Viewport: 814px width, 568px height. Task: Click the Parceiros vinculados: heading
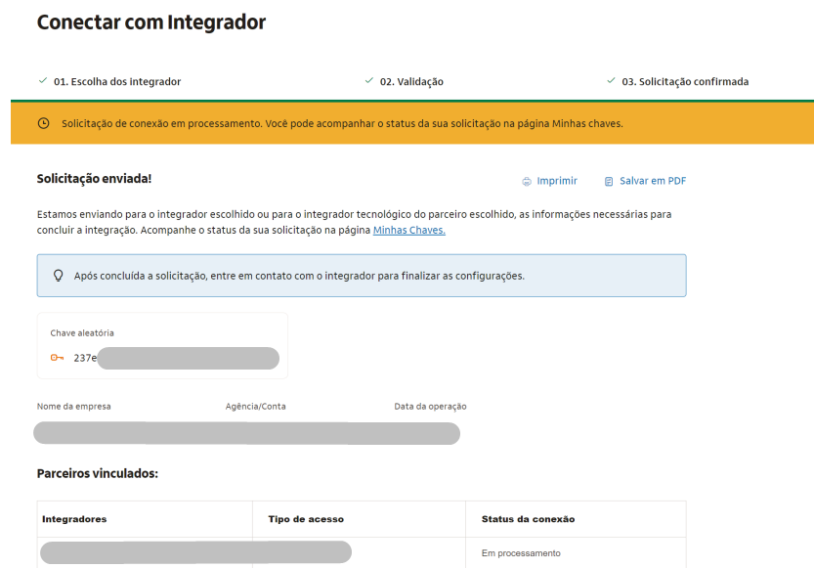coord(98,473)
